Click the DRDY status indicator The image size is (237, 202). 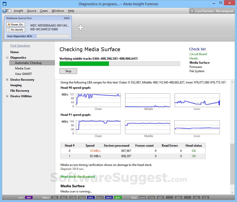[109, 197]
